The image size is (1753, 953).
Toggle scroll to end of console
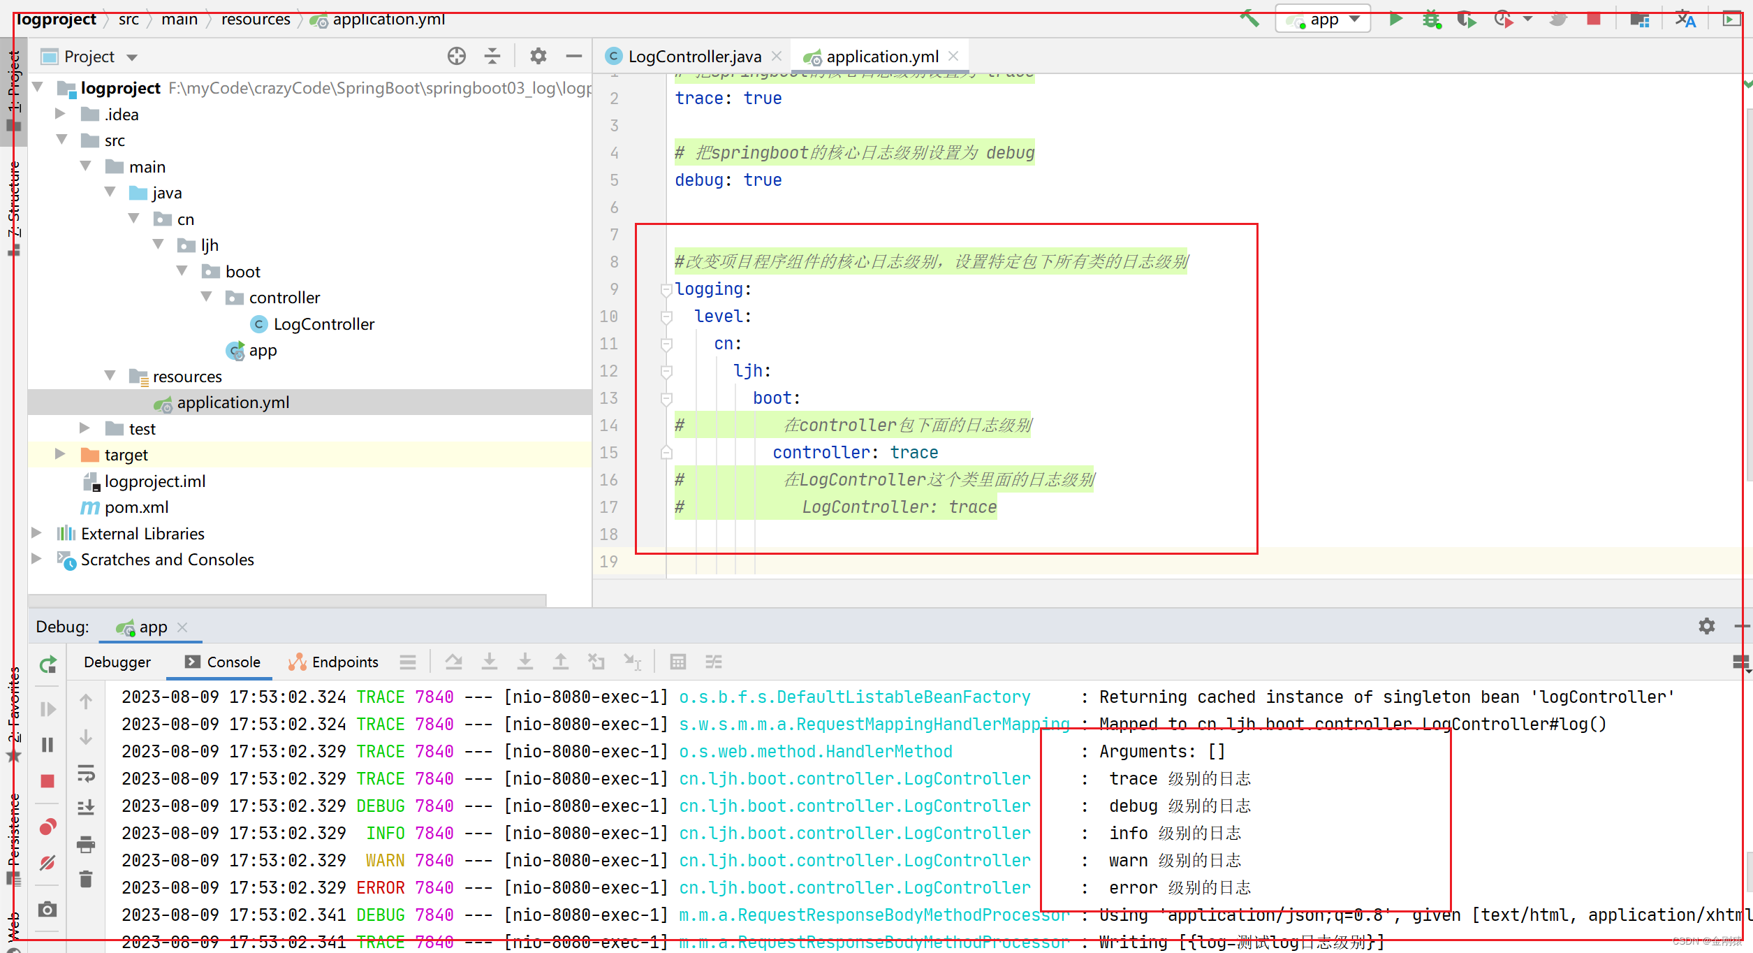coord(86,808)
